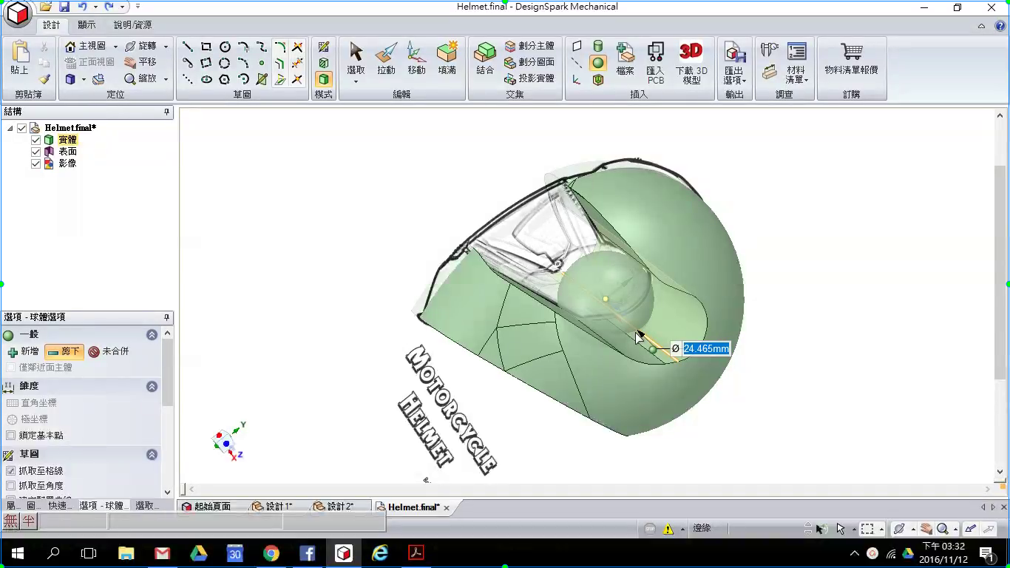The height and width of the screenshot is (568, 1010).
Task: Toggle visibility of 實體 item
Action: (35, 140)
